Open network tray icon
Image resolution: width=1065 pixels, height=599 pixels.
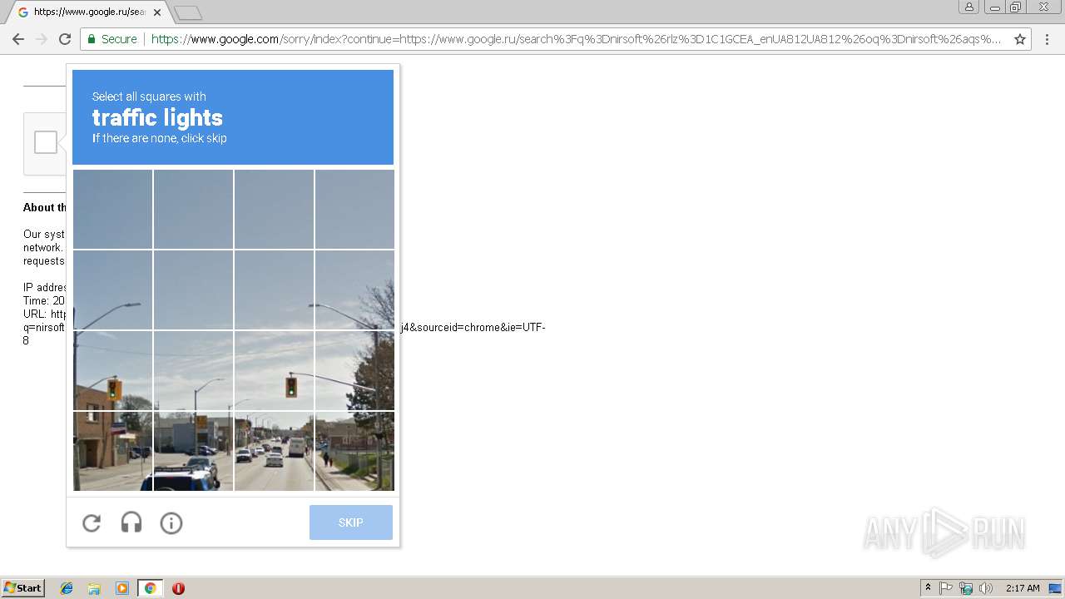tap(966, 588)
